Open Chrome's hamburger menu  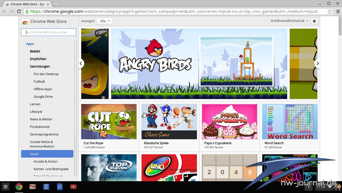pos(338,11)
